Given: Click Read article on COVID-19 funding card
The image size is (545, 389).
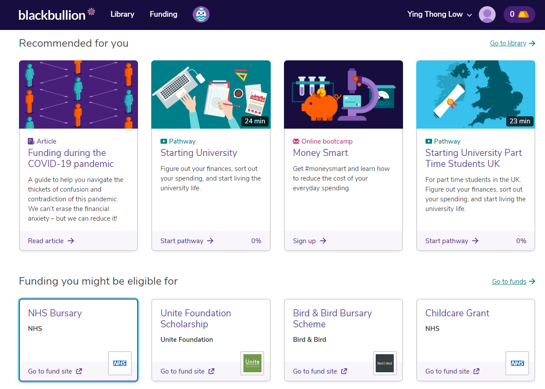Looking at the screenshot, I should tap(51, 241).
